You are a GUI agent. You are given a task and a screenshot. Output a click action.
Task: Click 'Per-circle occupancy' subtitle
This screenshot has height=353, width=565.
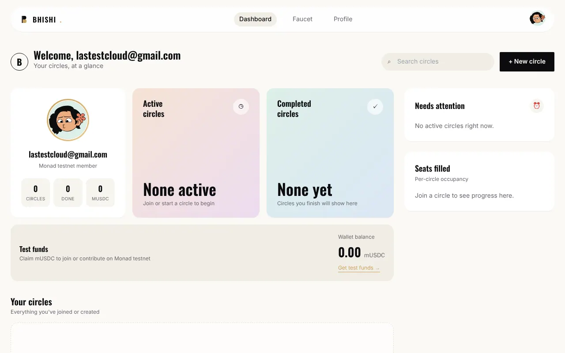tap(441, 179)
